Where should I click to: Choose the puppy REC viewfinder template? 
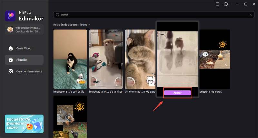click(106, 59)
